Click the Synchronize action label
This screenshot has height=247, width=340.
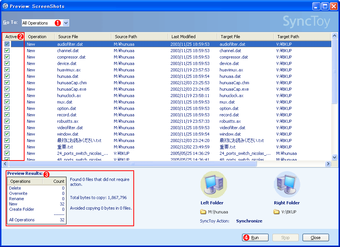pyautogui.click(x=249, y=221)
